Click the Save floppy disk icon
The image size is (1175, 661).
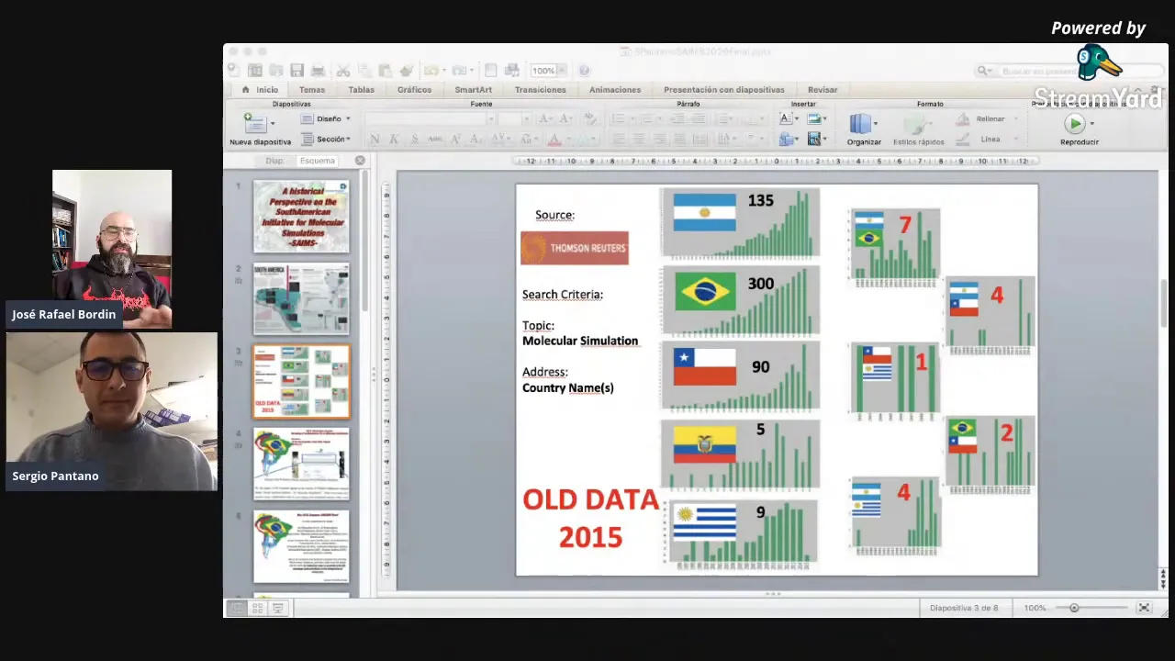(x=297, y=71)
